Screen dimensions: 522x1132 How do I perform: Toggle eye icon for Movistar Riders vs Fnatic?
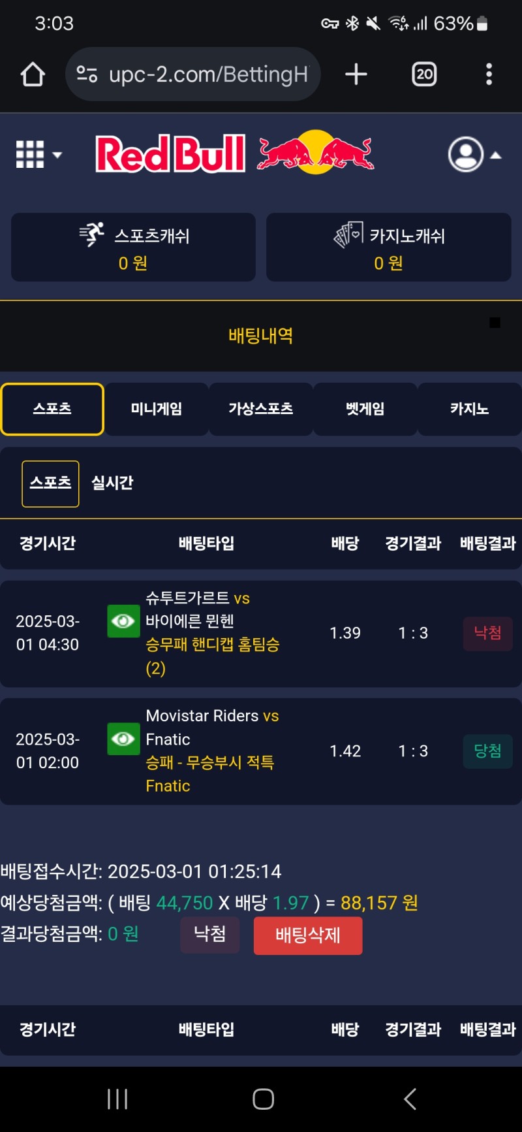click(123, 739)
